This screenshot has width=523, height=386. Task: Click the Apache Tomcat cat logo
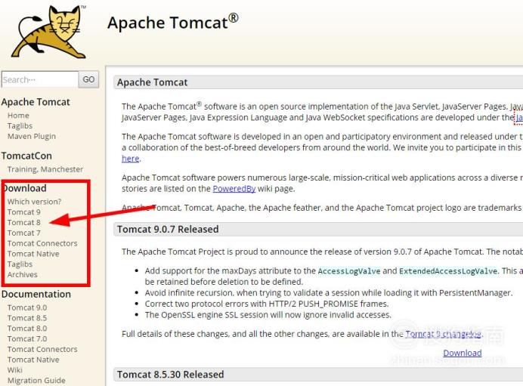click(x=48, y=32)
